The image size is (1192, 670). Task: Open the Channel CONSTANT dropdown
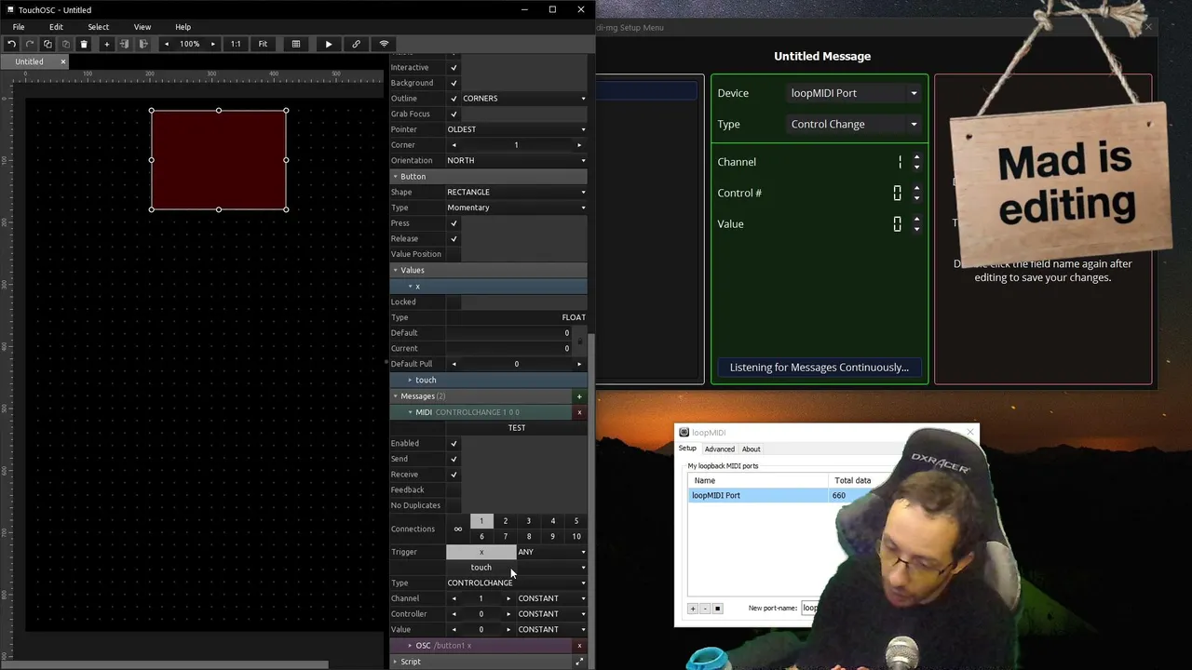(552, 598)
